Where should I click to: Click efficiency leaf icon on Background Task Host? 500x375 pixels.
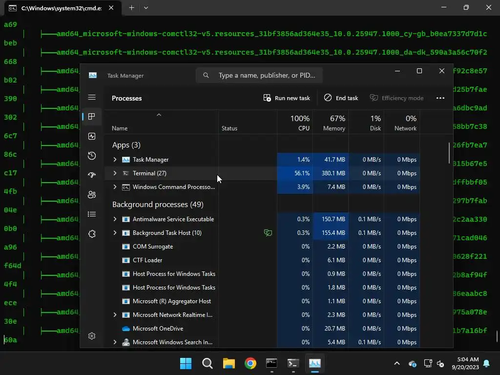tap(268, 233)
